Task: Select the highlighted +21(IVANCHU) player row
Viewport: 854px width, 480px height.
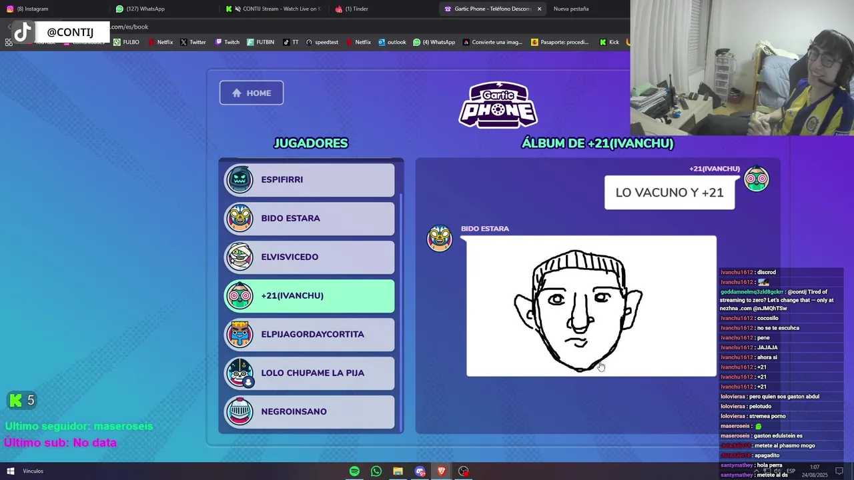Action: (x=310, y=296)
